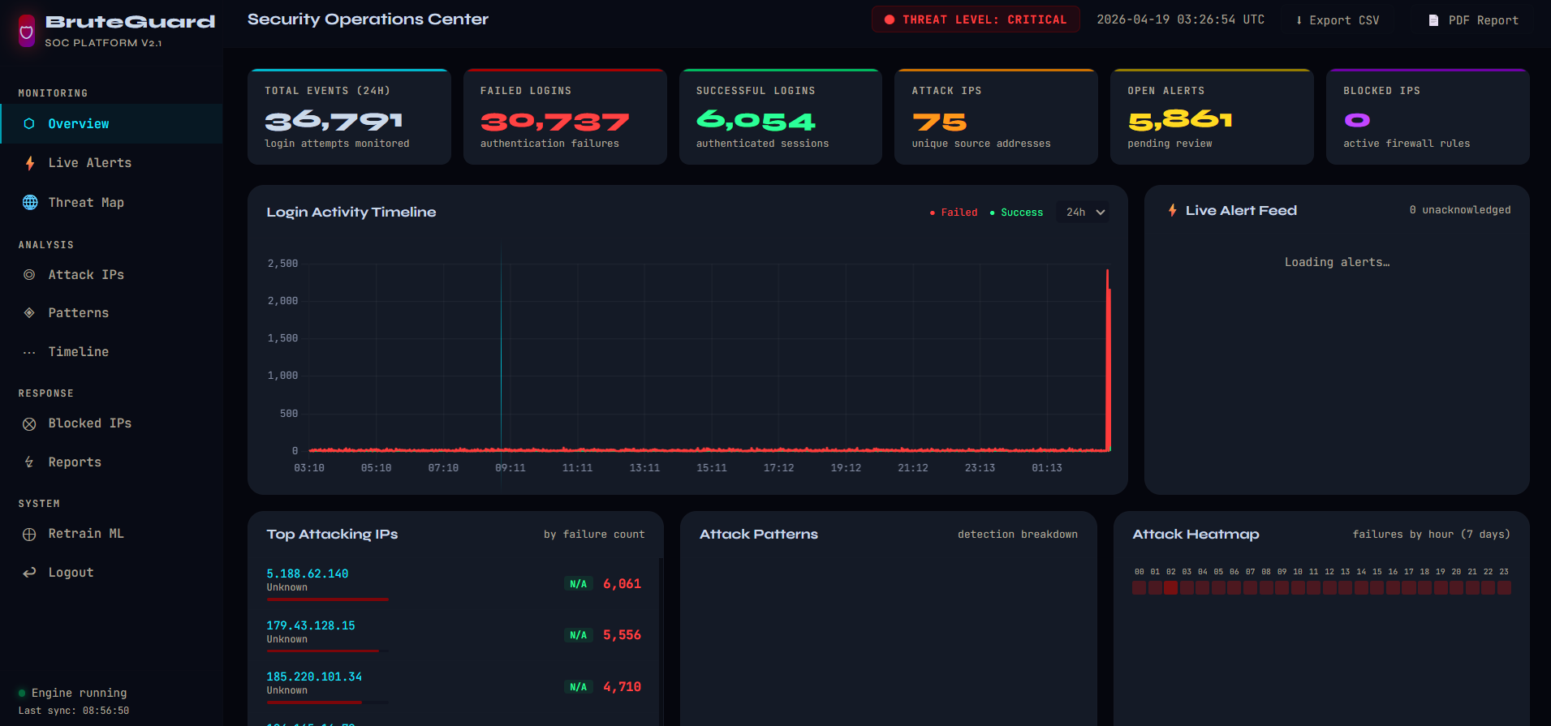This screenshot has height=726, width=1551.
Task: Click the "0 unacknowledged" alert counter
Action: [x=1460, y=210]
